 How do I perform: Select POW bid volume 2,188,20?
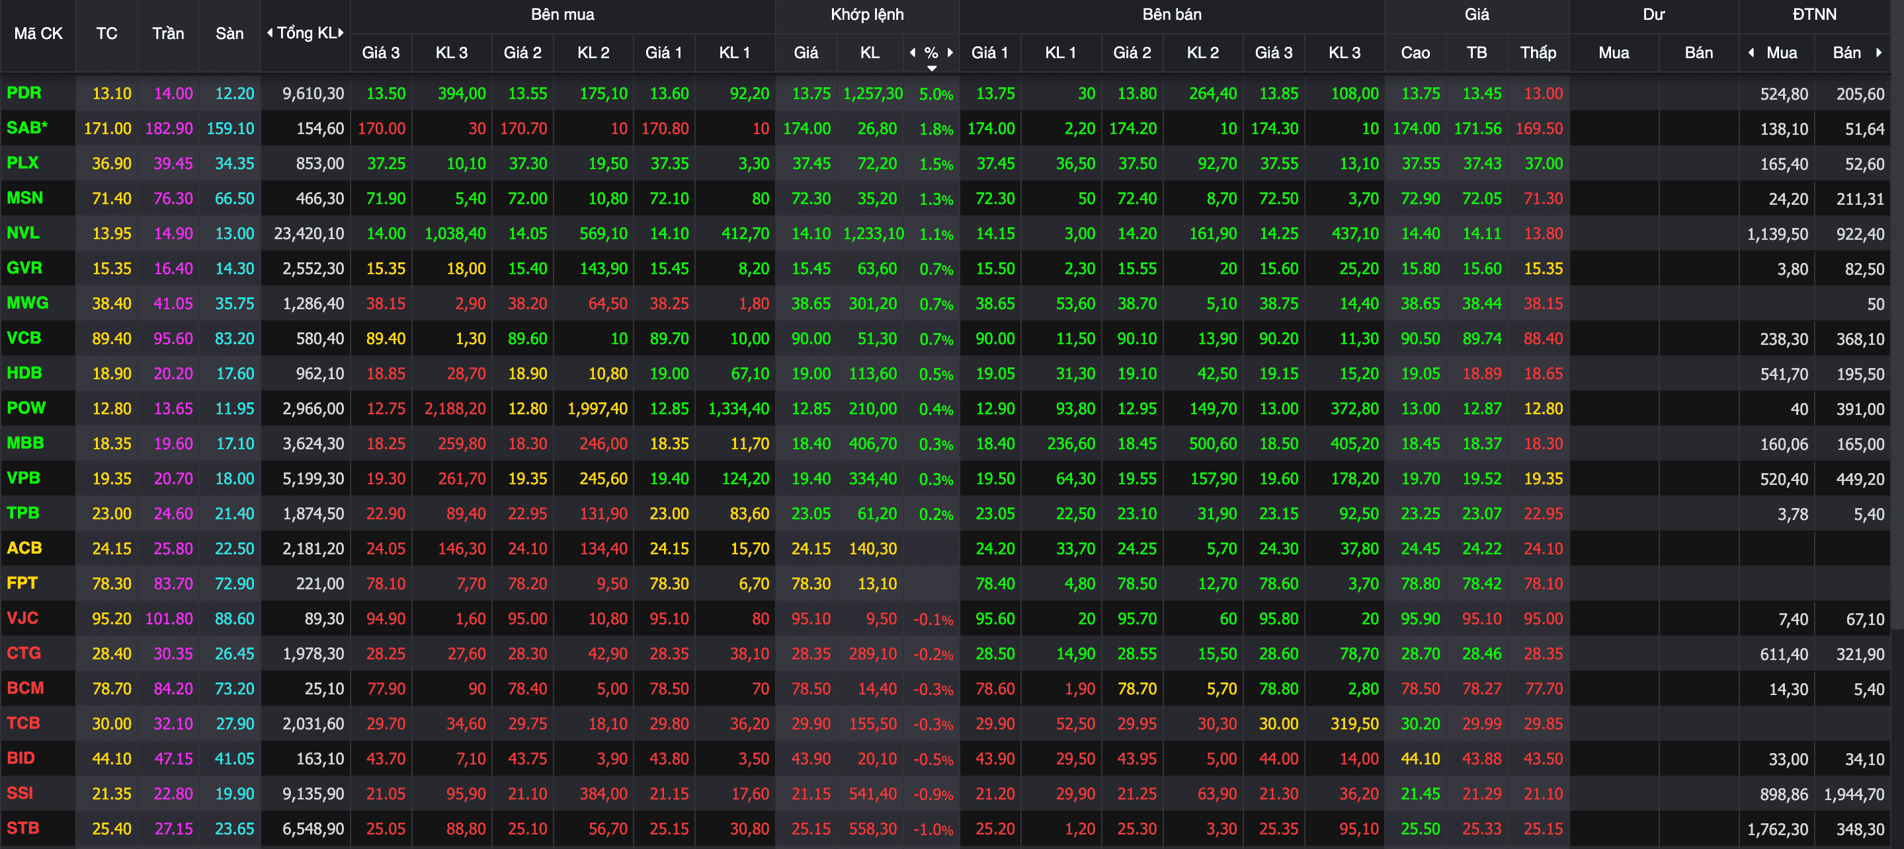point(454,408)
